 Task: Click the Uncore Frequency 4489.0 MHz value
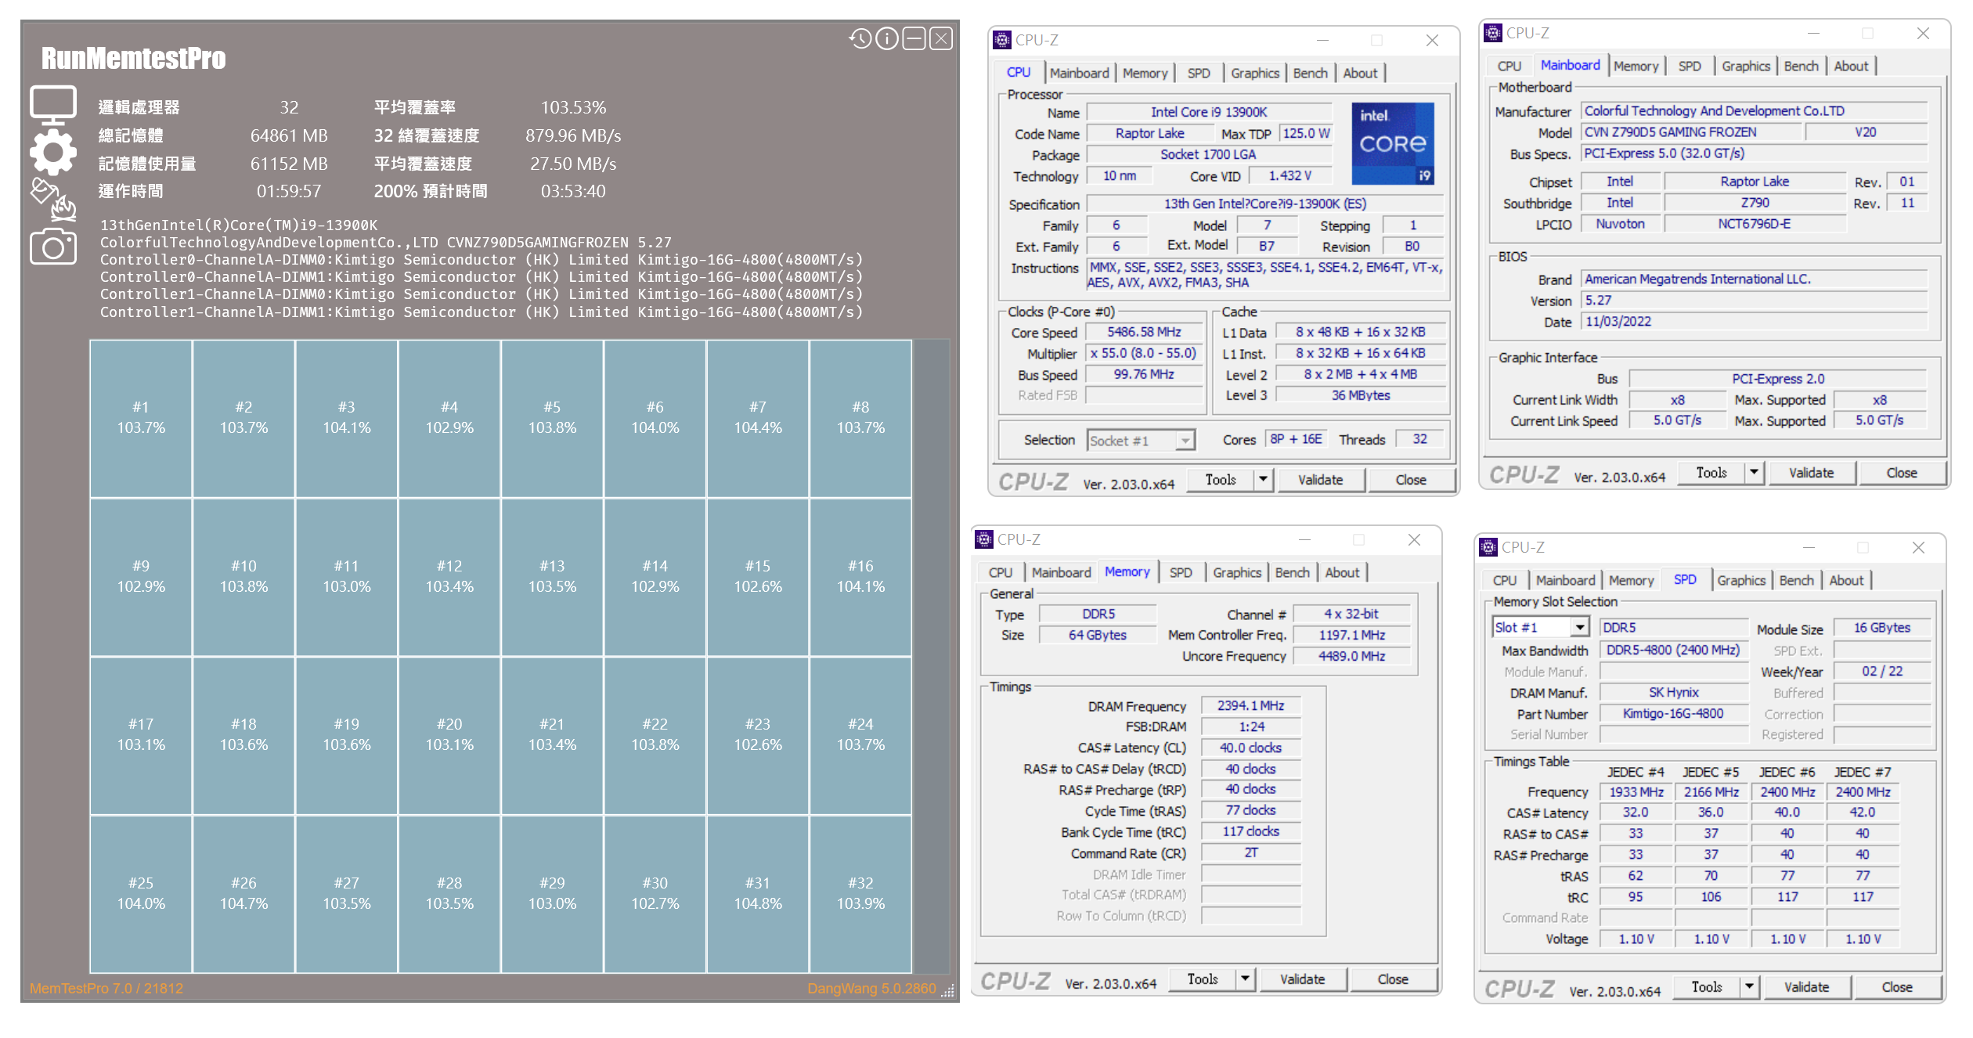click(1351, 656)
